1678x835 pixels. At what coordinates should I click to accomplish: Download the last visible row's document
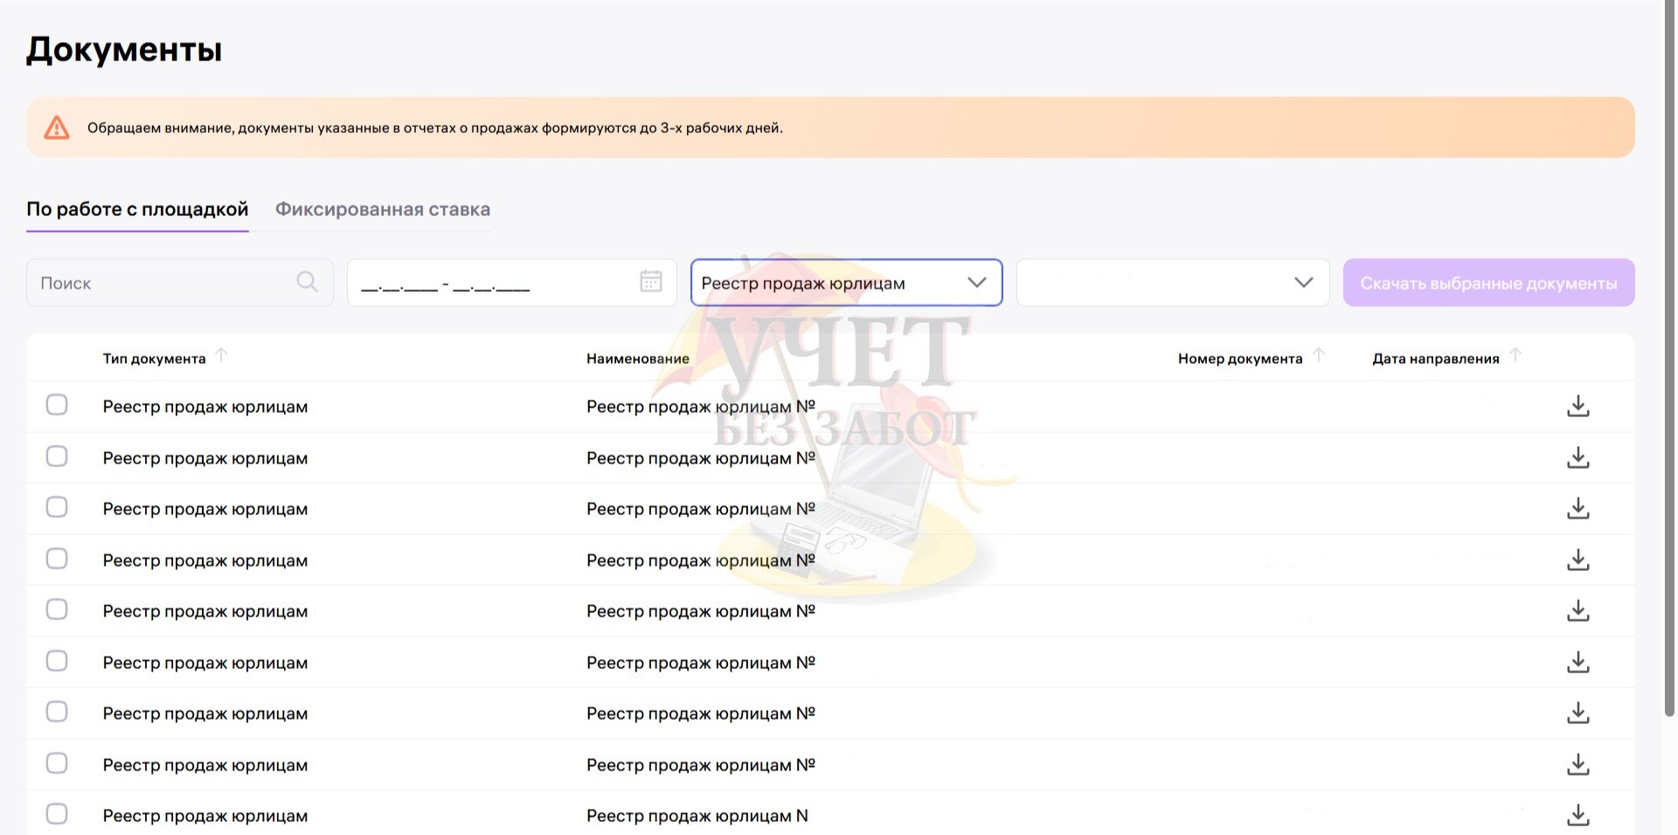1577,815
